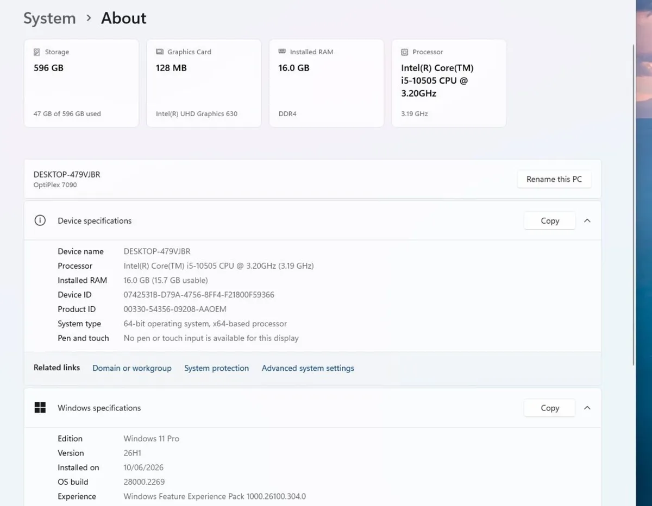The width and height of the screenshot is (652, 506).
Task: Collapse the Device specifications section
Action: (x=587, y=221)
